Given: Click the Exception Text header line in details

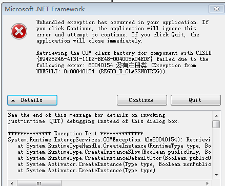Looking at the screenshot, I should point(75,133).
